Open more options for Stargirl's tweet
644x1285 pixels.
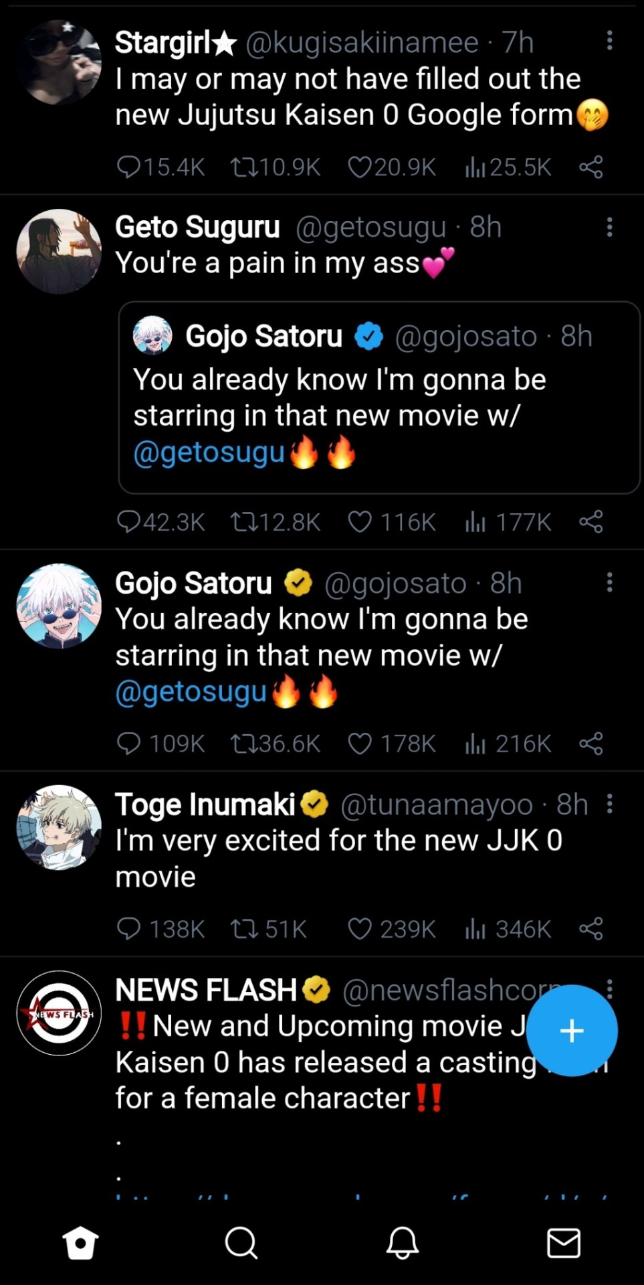[609, 41]
